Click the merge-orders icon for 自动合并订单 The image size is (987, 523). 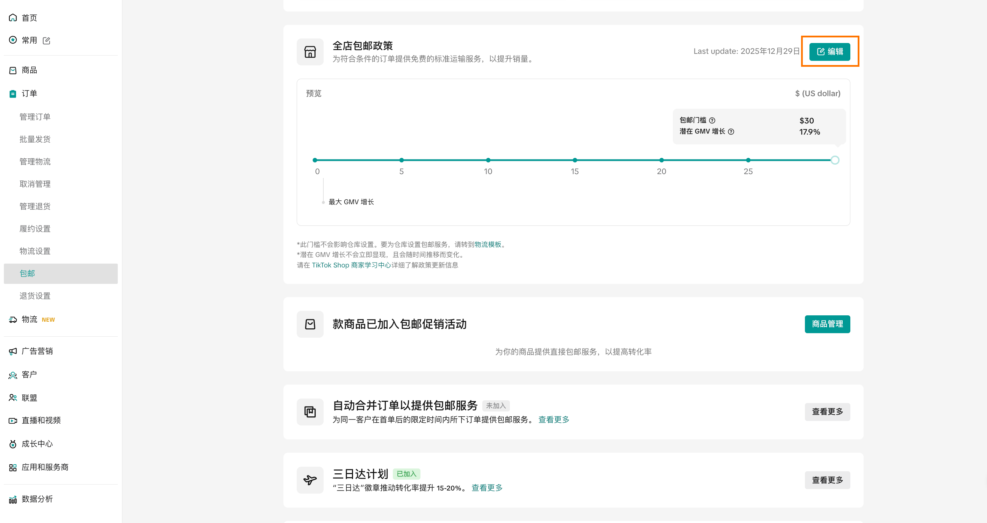tap(310, 411)
